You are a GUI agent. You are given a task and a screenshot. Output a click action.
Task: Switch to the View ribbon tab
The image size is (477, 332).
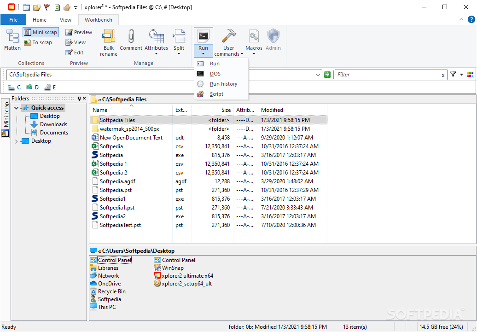[x=65, y=20]
